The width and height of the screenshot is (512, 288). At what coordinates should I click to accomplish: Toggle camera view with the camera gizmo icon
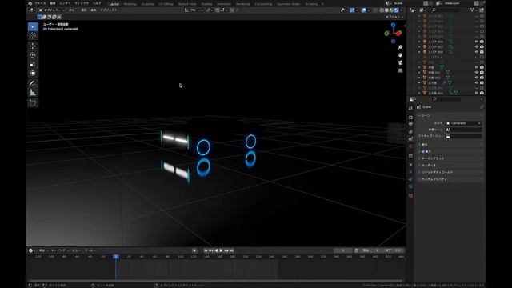click(x=400, y=62)
